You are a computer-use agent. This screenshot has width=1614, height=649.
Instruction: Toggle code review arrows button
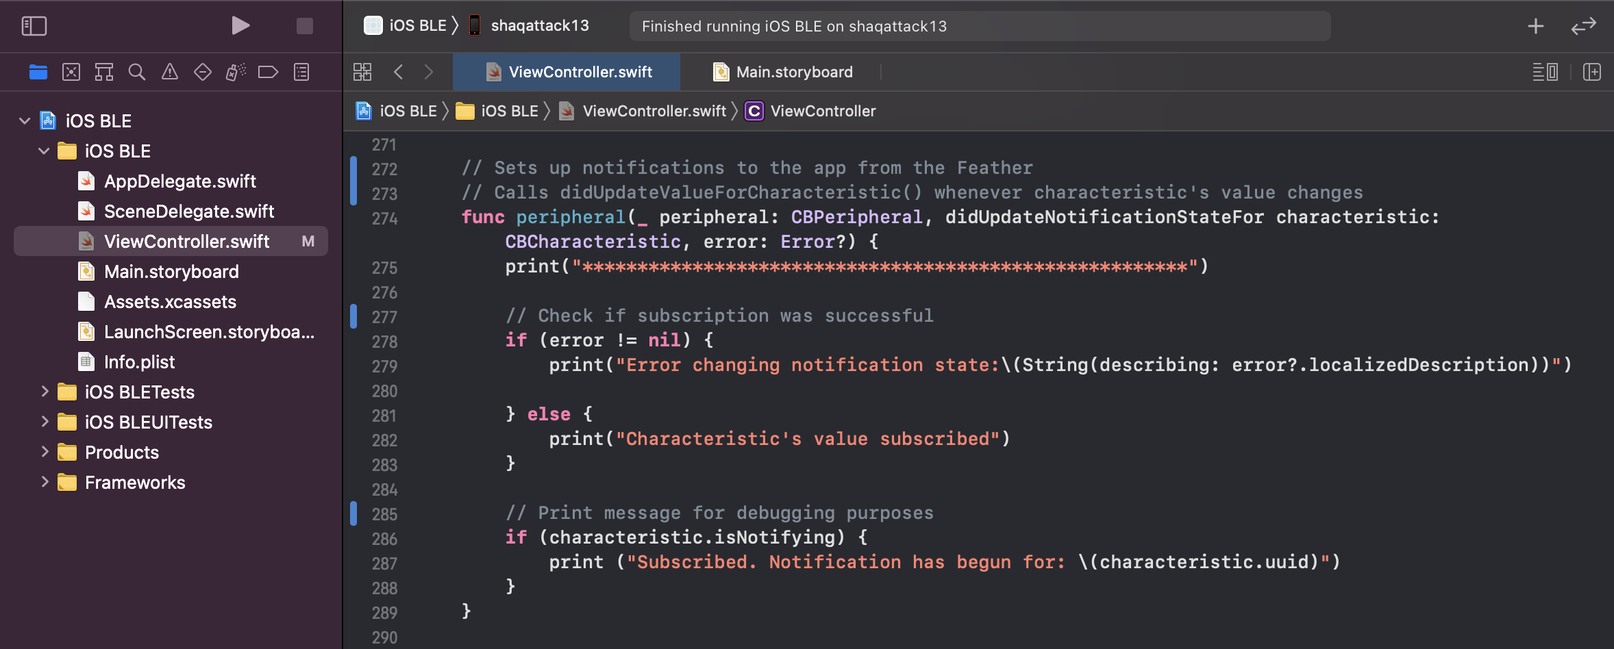pos(1584,26)
